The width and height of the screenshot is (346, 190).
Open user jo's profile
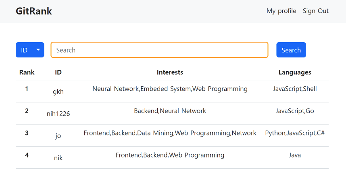pos(58,136)
